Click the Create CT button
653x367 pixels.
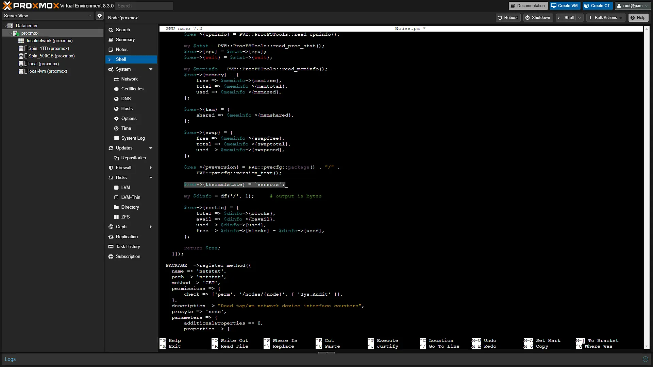click(x=597, y=6)
